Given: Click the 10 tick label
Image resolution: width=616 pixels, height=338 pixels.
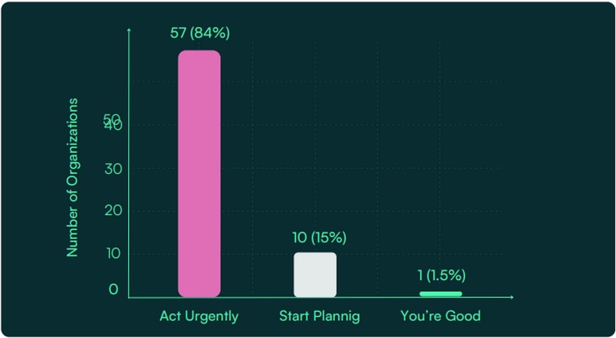Looking at the screenshot, I should 112,254.
